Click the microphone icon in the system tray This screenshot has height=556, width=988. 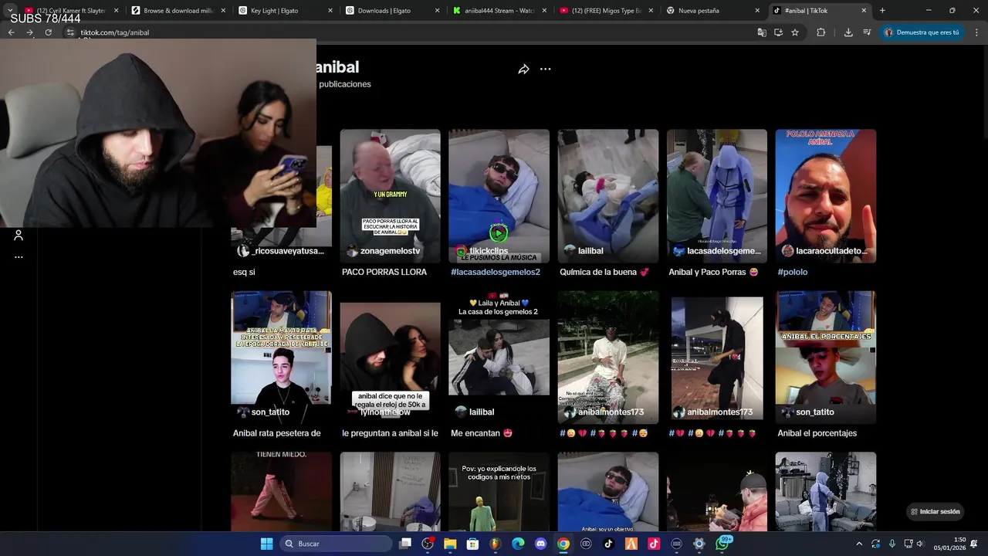click(892, 544)
